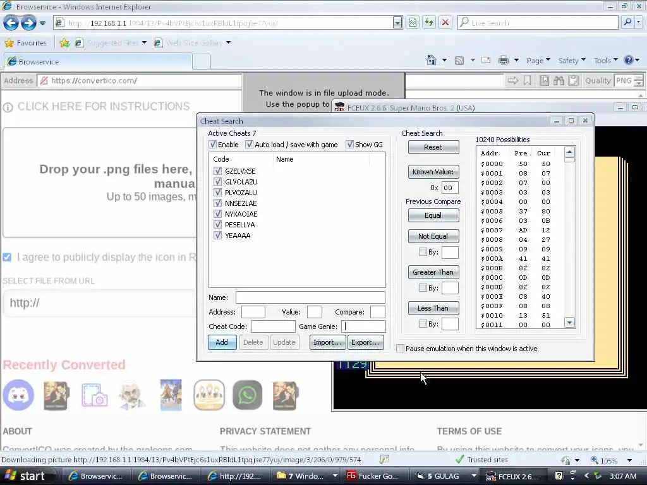Open the Home button dropdown arrow

tap(444, 60)
